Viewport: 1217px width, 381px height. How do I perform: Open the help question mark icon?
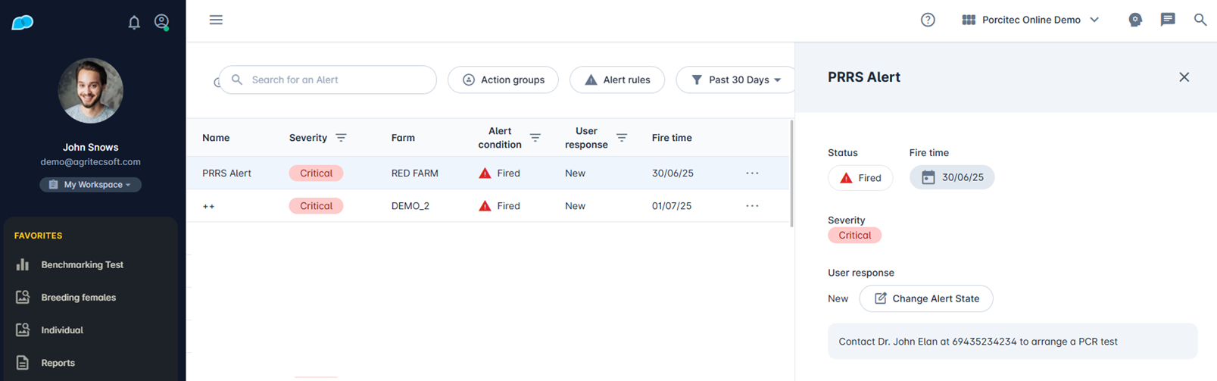pyautogui.click(x=928, y=20)
